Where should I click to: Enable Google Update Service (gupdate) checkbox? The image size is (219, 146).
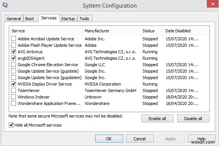[14, 71]
